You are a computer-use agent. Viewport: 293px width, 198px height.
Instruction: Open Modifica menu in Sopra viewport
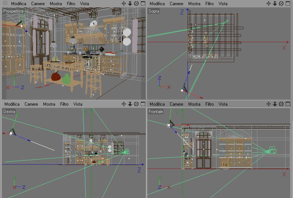tap(157, 4)
